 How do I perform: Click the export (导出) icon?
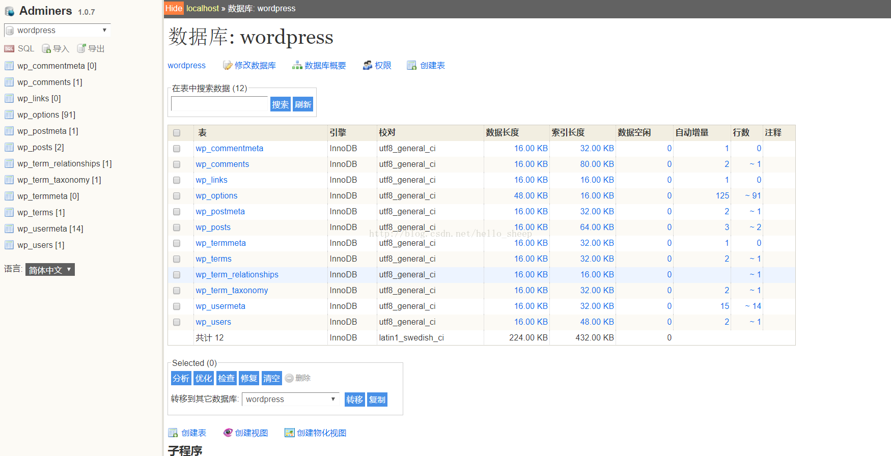tap(81, 49)
